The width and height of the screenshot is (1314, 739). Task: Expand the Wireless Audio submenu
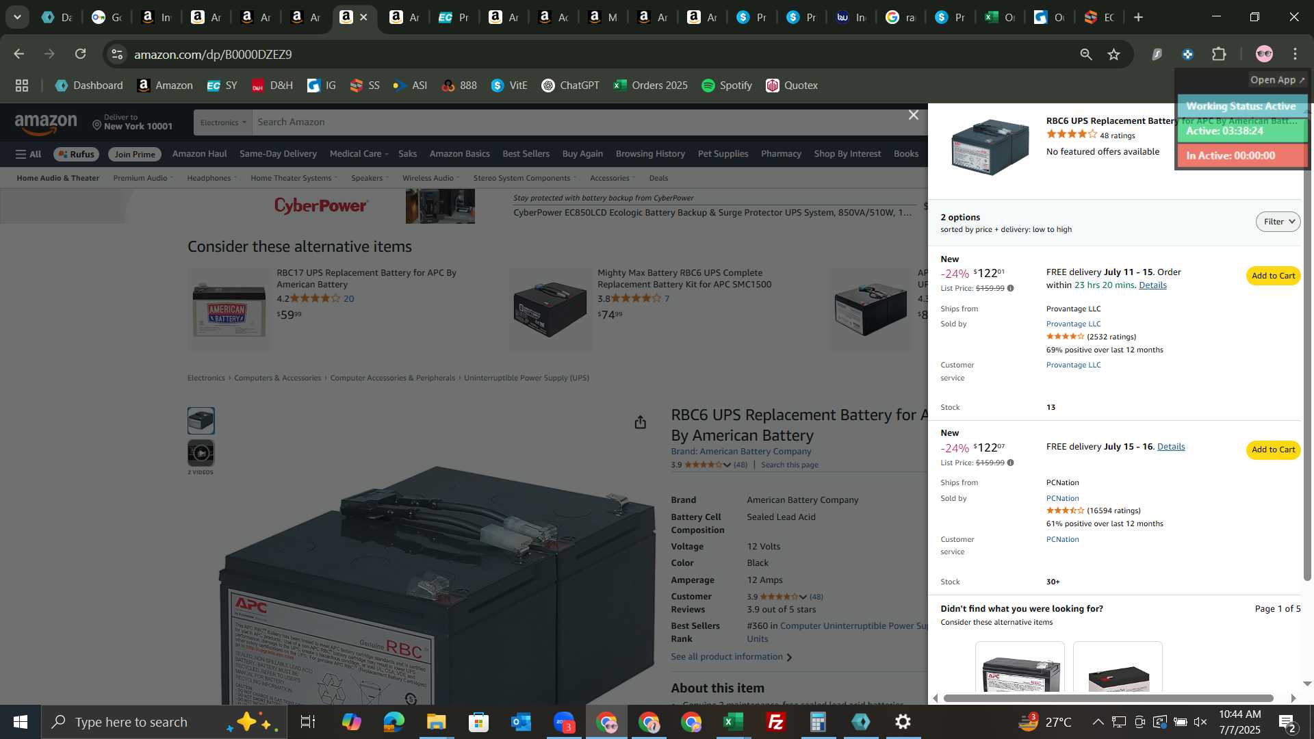(x=431, y=178)
